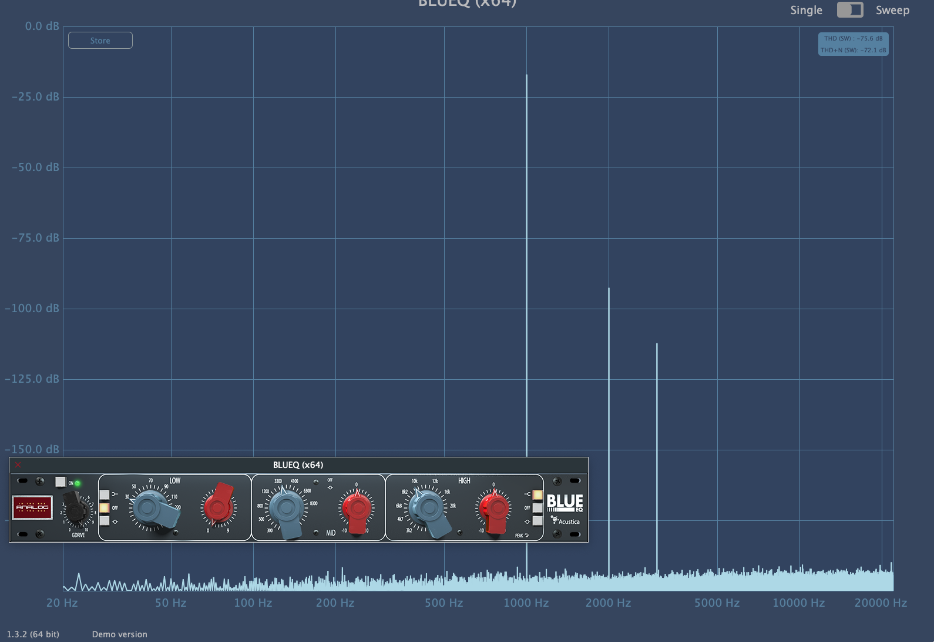
Task: Select the LOW band bell mode button
Action: point(105,520)
